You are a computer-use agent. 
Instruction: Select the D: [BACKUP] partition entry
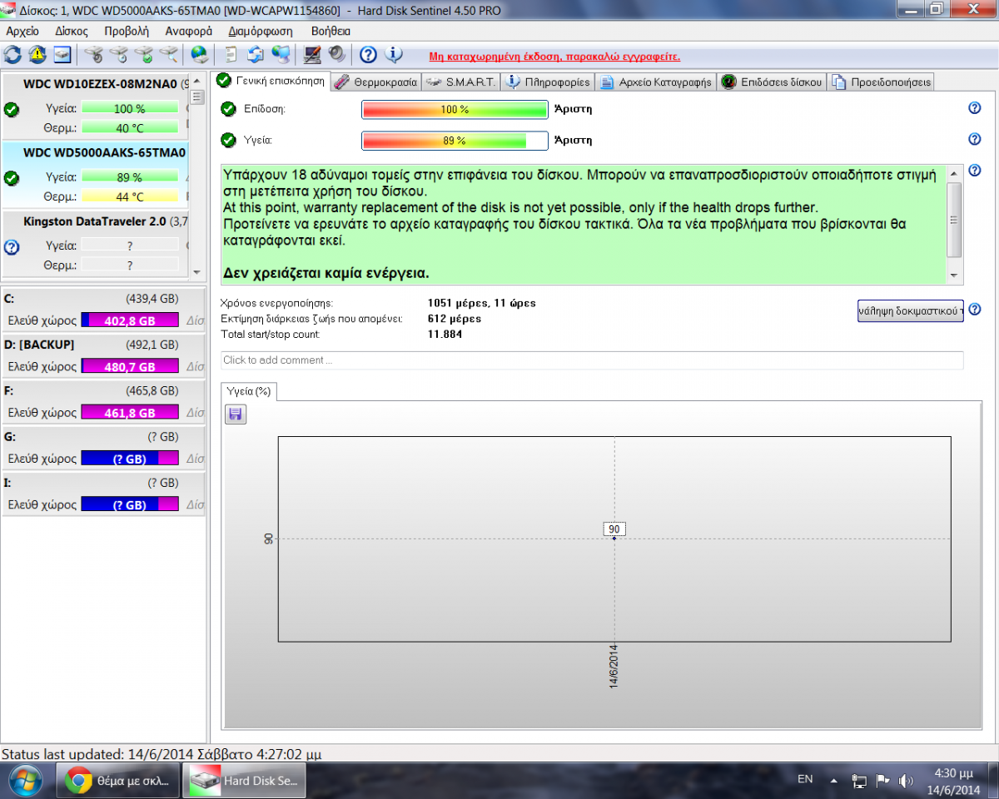click(103, 355)
